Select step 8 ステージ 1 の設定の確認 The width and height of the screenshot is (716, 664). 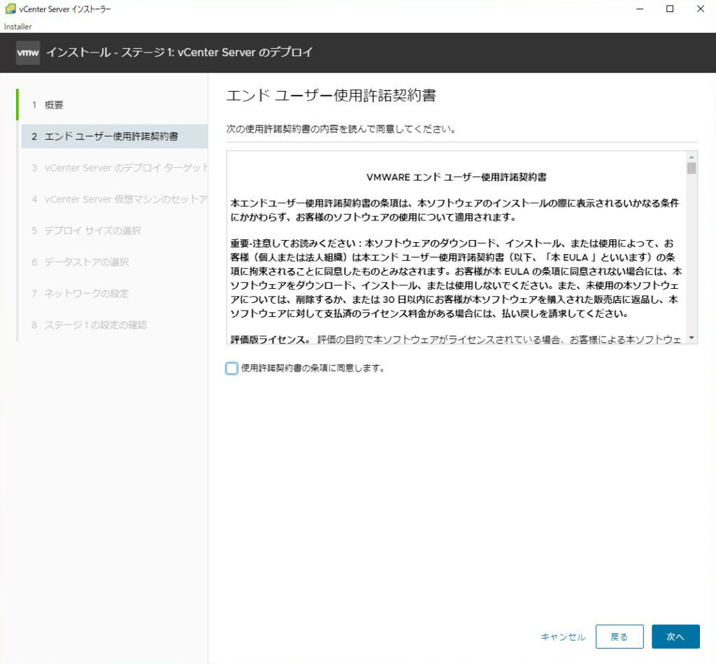point(115,325)
